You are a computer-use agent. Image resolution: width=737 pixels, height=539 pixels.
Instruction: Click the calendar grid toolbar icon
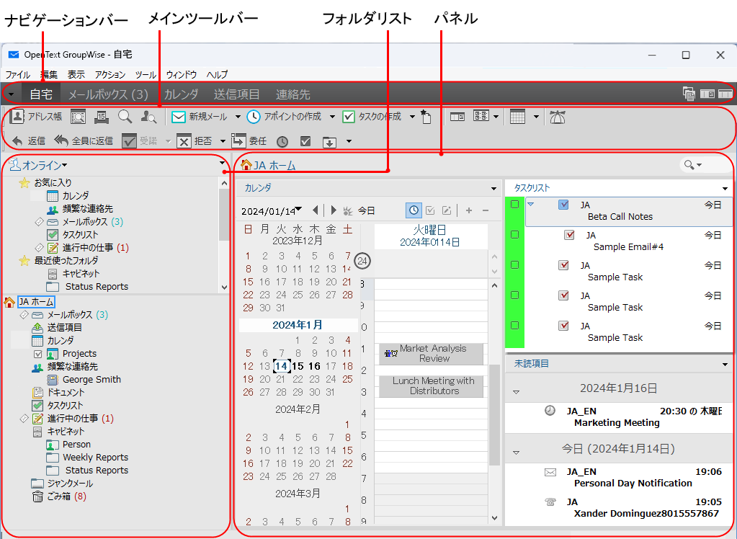517,117
